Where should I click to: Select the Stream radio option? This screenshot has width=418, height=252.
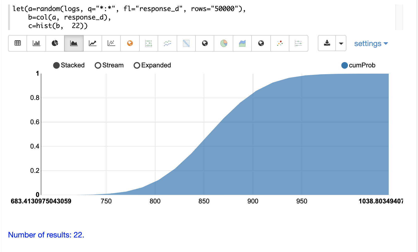pyautogui.click(x=98, y=65)
